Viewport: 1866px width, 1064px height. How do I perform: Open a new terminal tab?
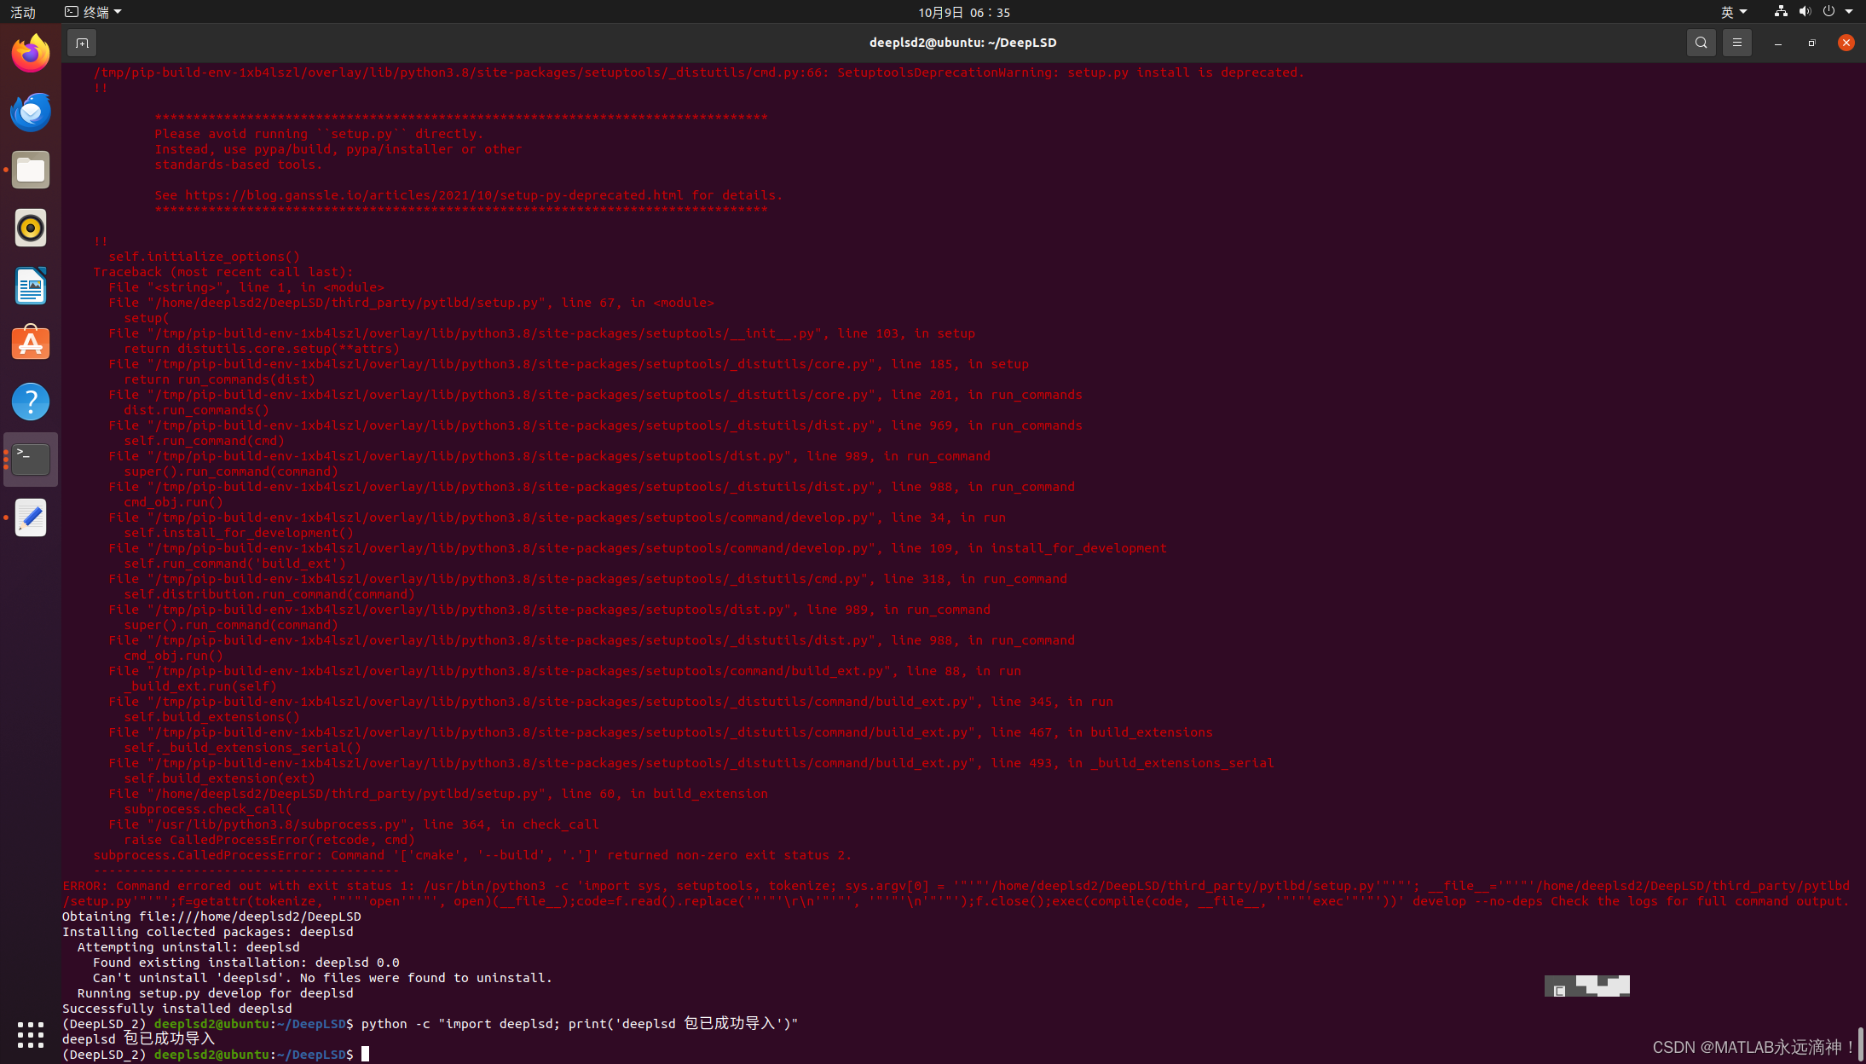pyautogui.click(x=82, y=43)
